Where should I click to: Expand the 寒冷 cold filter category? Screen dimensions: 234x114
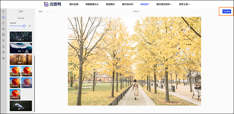click(21, 48)
